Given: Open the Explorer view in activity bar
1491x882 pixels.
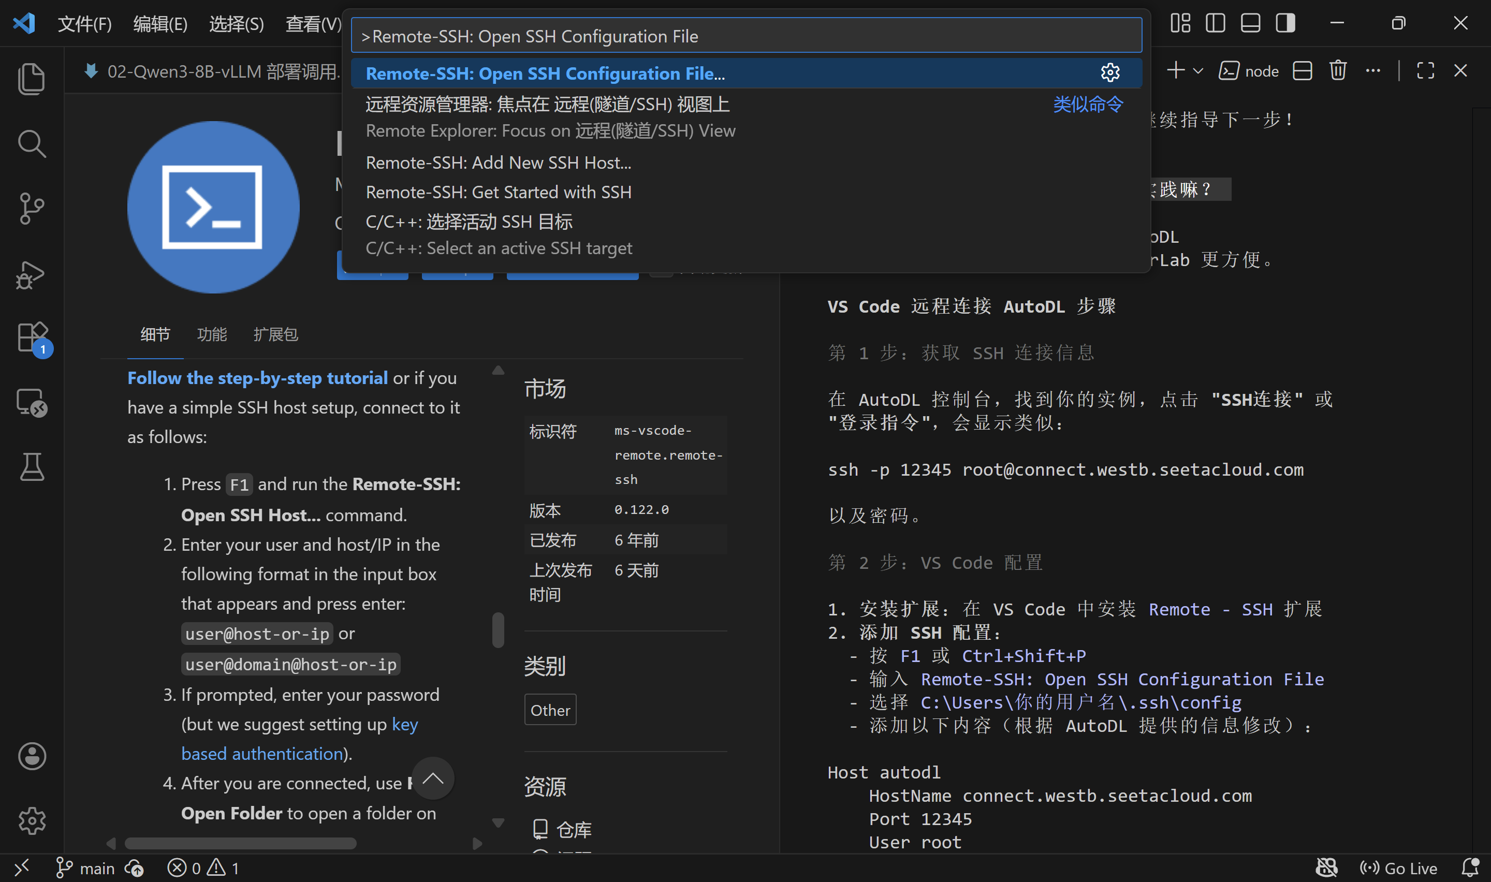Looking at the screenshot, I should [x=31, y=79].
